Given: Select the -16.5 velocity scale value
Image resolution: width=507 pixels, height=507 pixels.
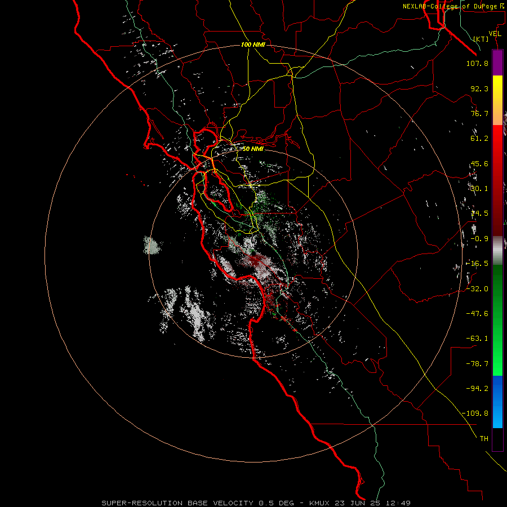Looking at the screenshot, I should tap(477, 264).
